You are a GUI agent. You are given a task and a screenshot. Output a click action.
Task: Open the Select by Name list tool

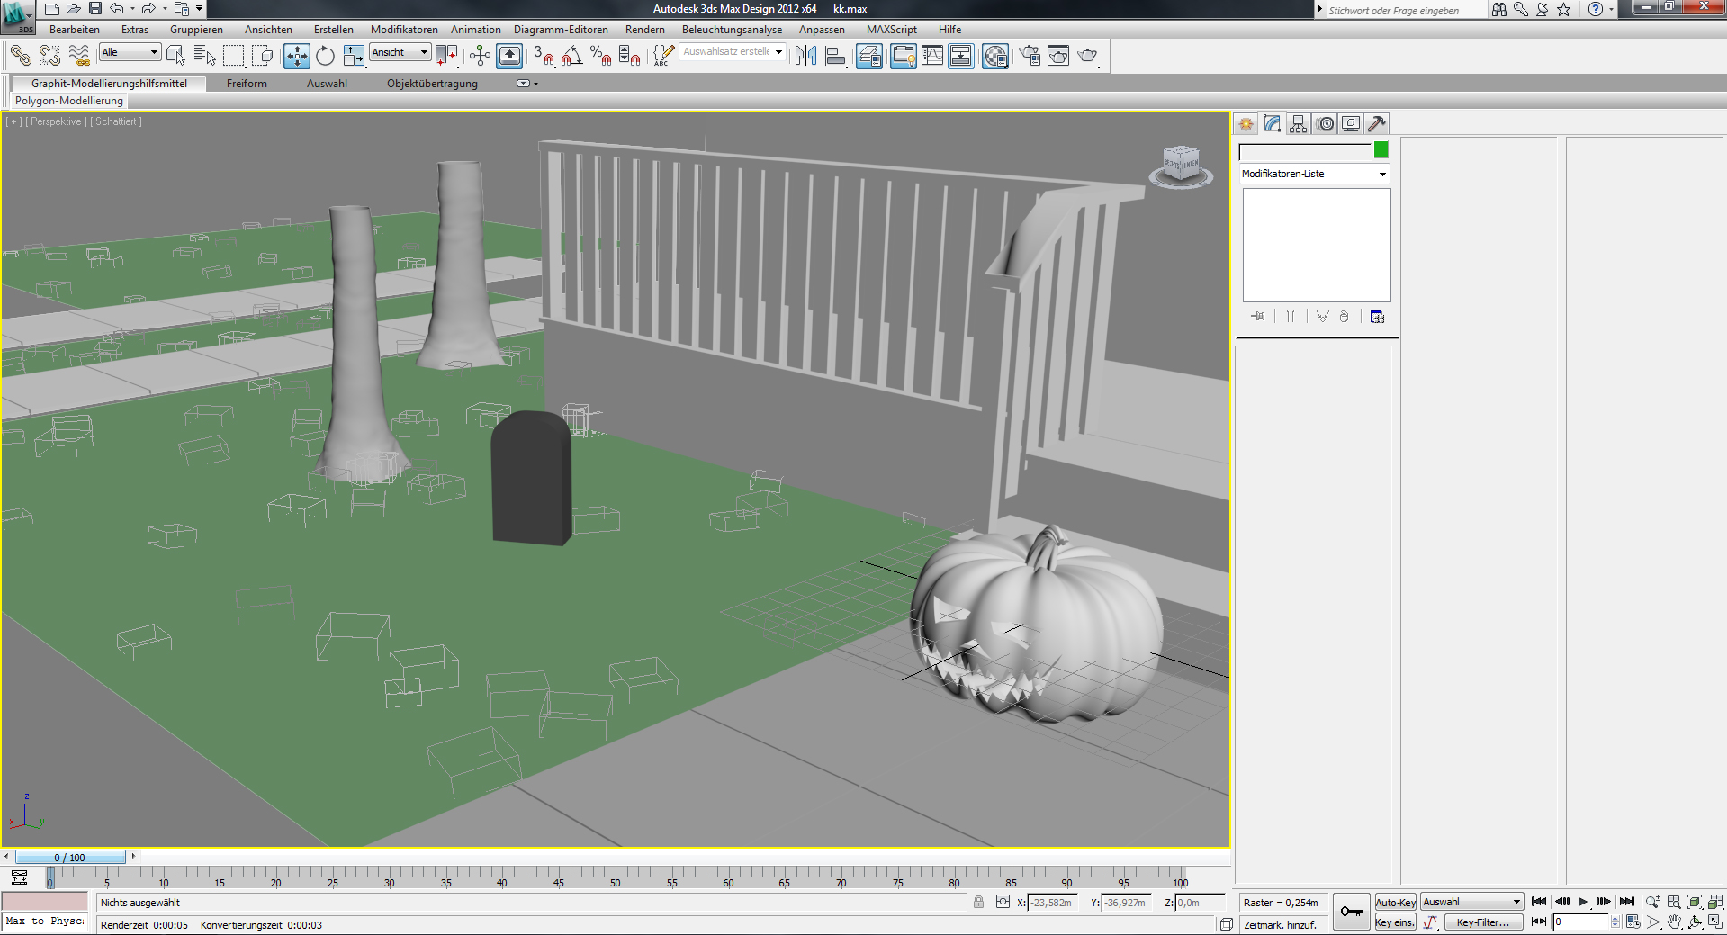tap(205, 56)
